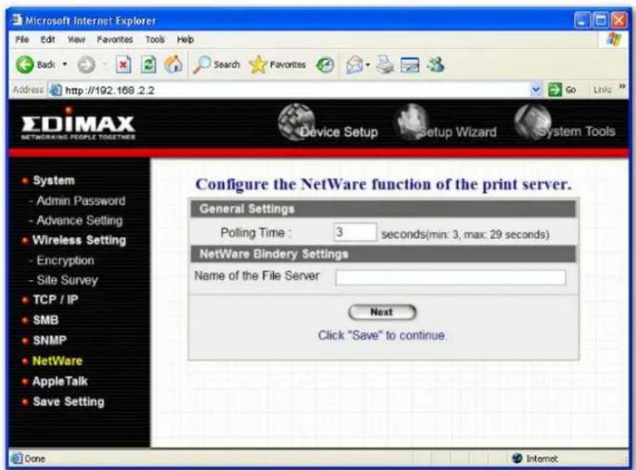Viewport: 636px width, 470px height.
Task: Open the Favorites menu
Action: [x=115, y=40]
